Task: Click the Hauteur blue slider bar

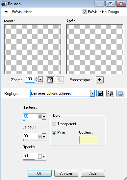Action: (24, 120)
